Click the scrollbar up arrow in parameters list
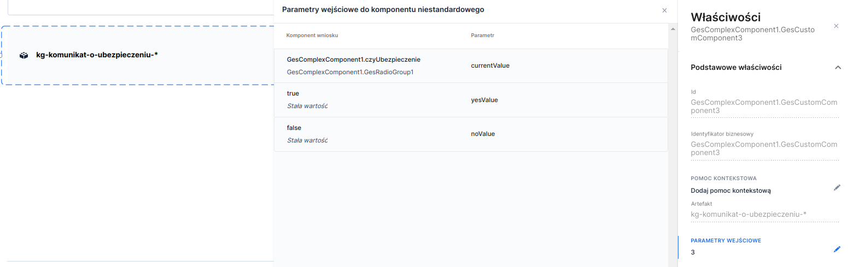This screenshot has height=267, width=848. tap(672, 29)
